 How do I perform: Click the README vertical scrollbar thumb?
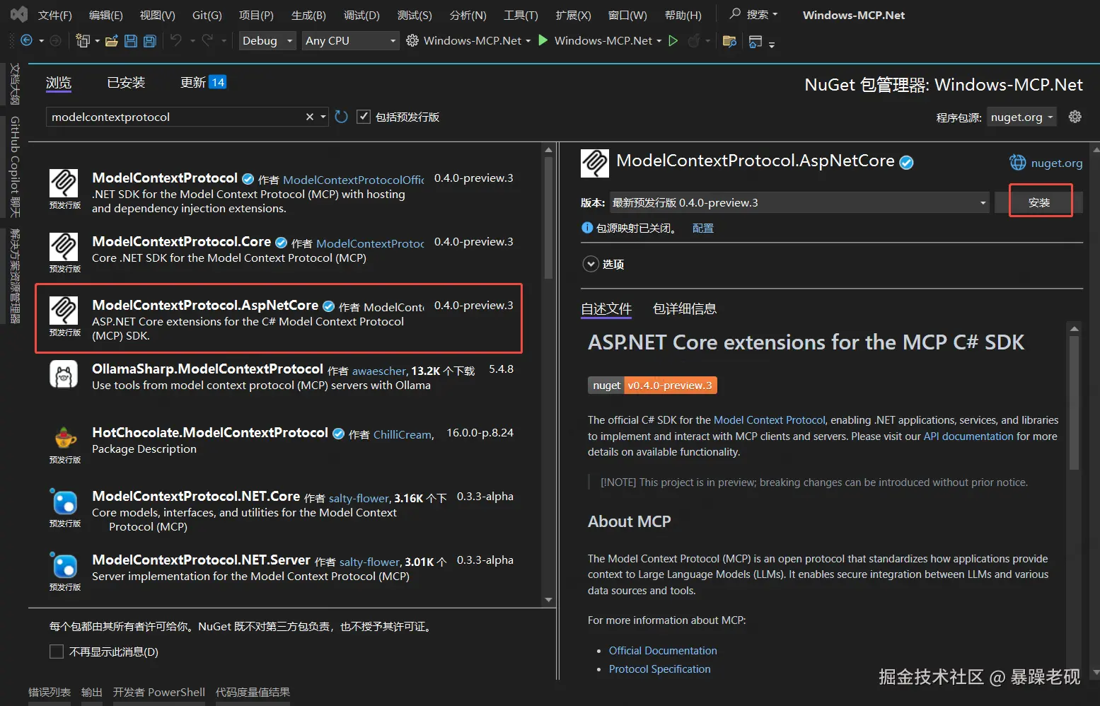1074,403
